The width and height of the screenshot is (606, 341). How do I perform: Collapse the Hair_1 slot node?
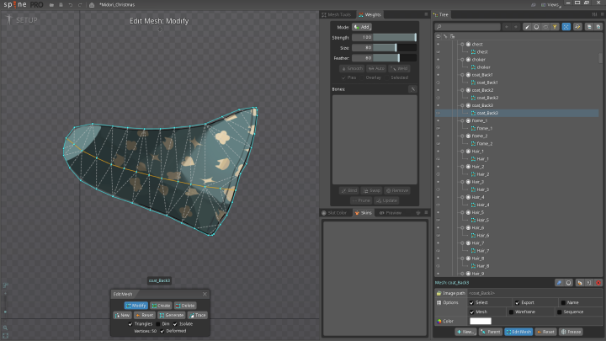coord(462,152)
